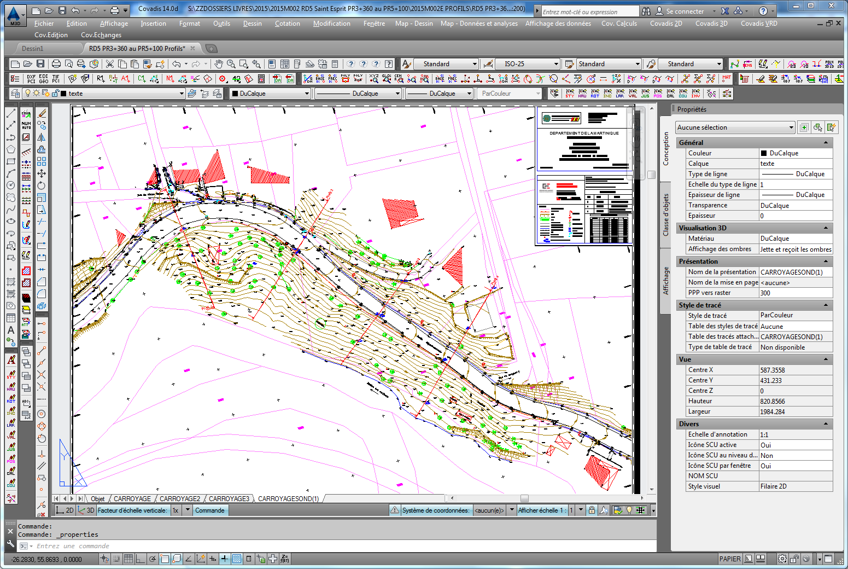This screenshot has width=848, height=569.
Task: Select the Pan hand tool
Action: tap(219, 64)
